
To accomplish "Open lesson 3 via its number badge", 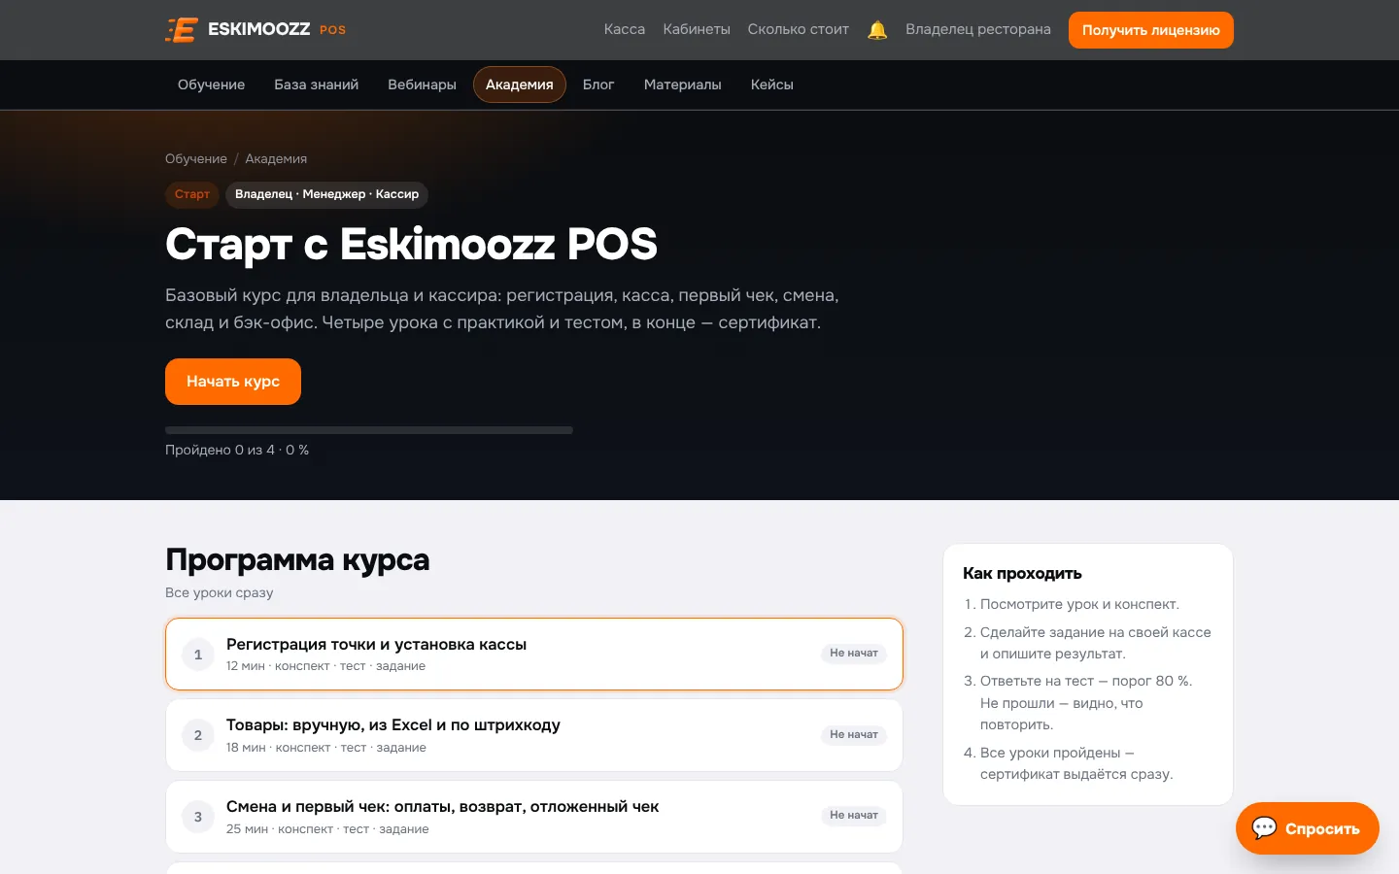I will [198, 817].
